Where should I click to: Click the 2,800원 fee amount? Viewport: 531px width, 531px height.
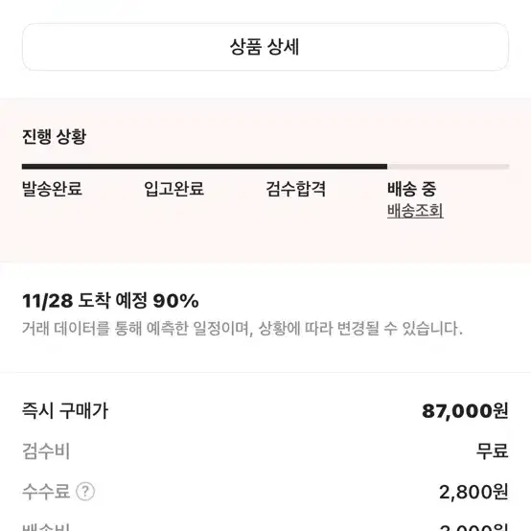(x=473, y=492)
